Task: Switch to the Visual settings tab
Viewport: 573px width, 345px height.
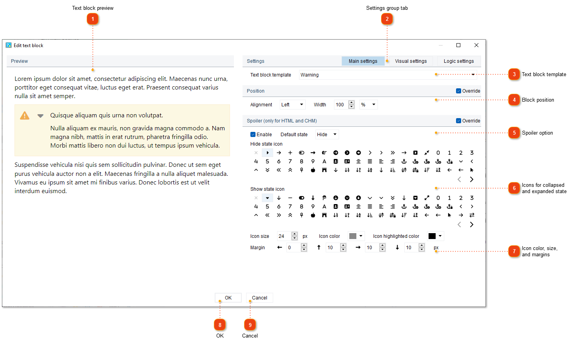Action: (411, 61)
